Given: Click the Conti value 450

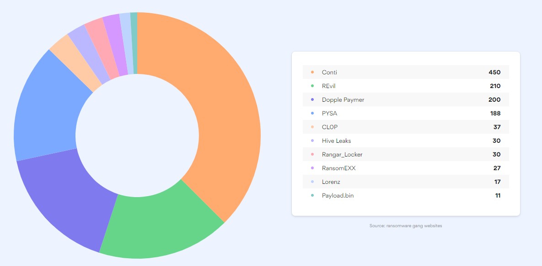Looking at the screenshot, I should coord(494,72).
